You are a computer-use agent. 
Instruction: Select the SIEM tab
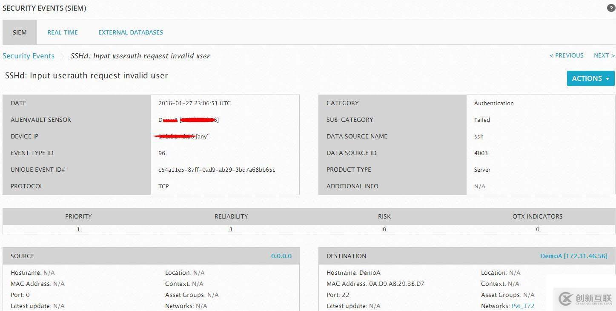(x=20, y=32)
